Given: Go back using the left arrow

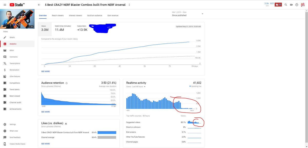Looking at the screenshot, I should tap(39, 5).
